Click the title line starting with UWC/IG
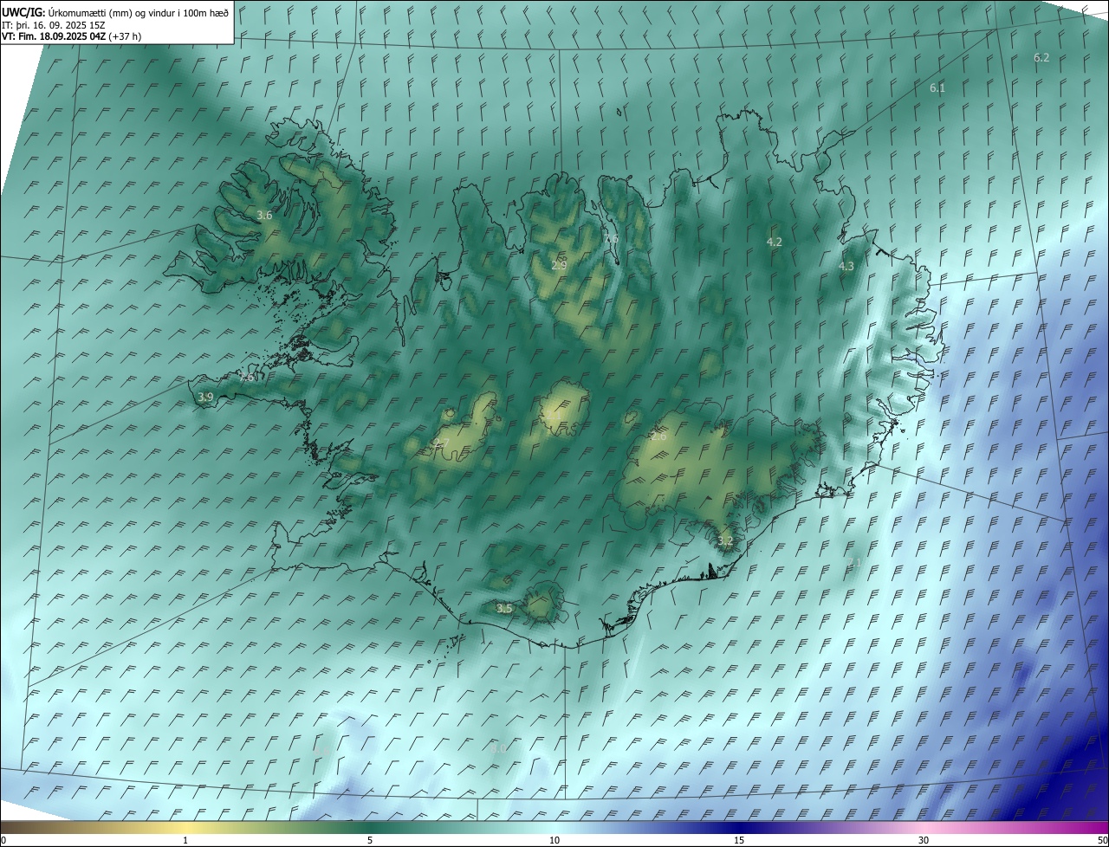The height and width of the screenshot is (847, 1109). (115, 13)
